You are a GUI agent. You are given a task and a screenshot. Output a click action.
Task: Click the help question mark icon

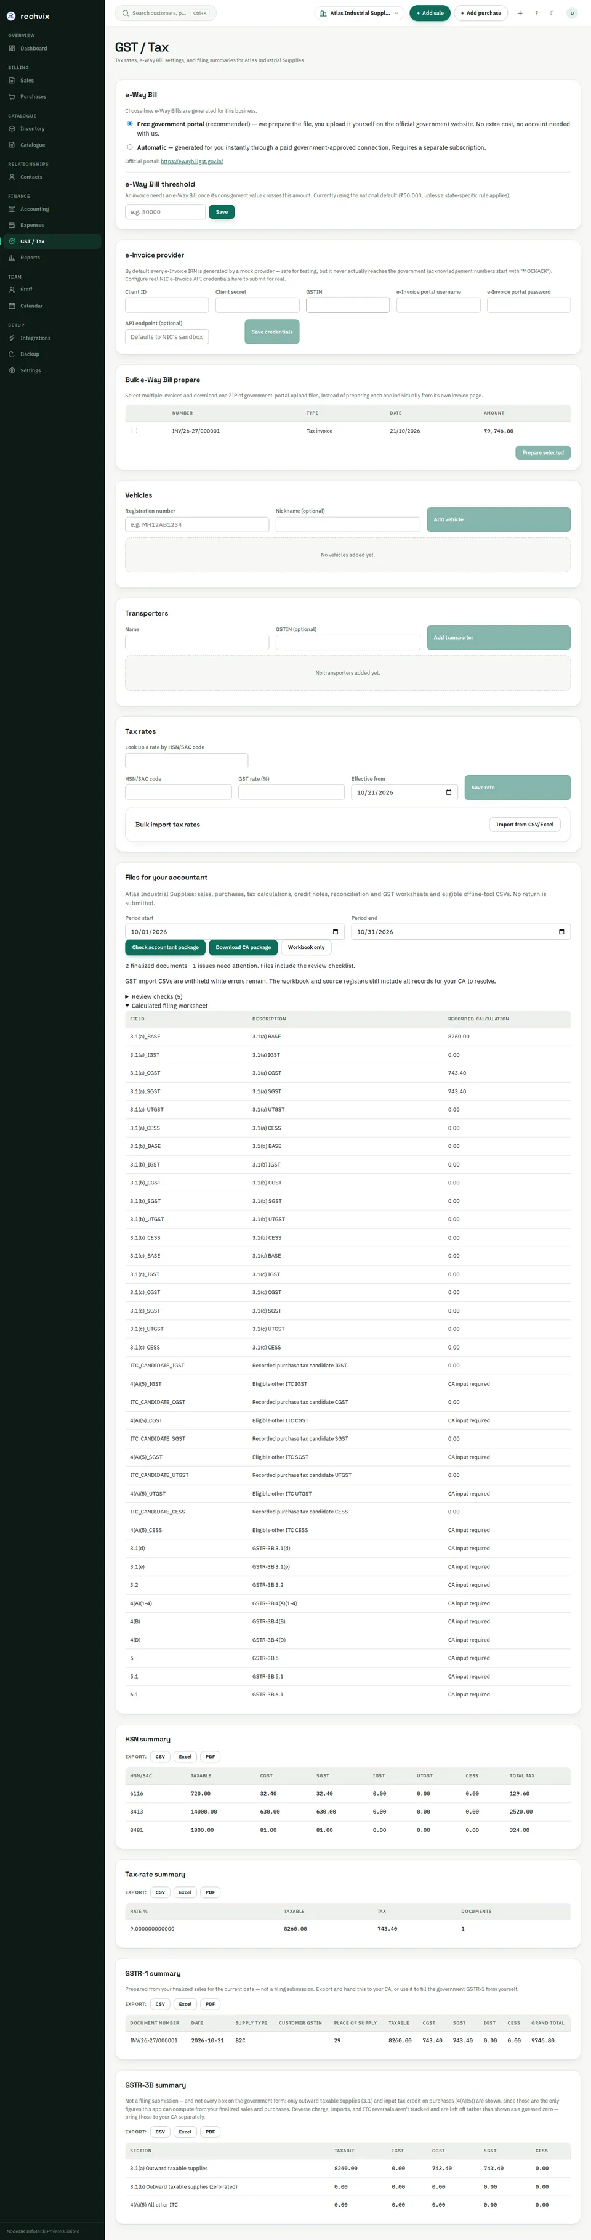(x=536, y=13)
